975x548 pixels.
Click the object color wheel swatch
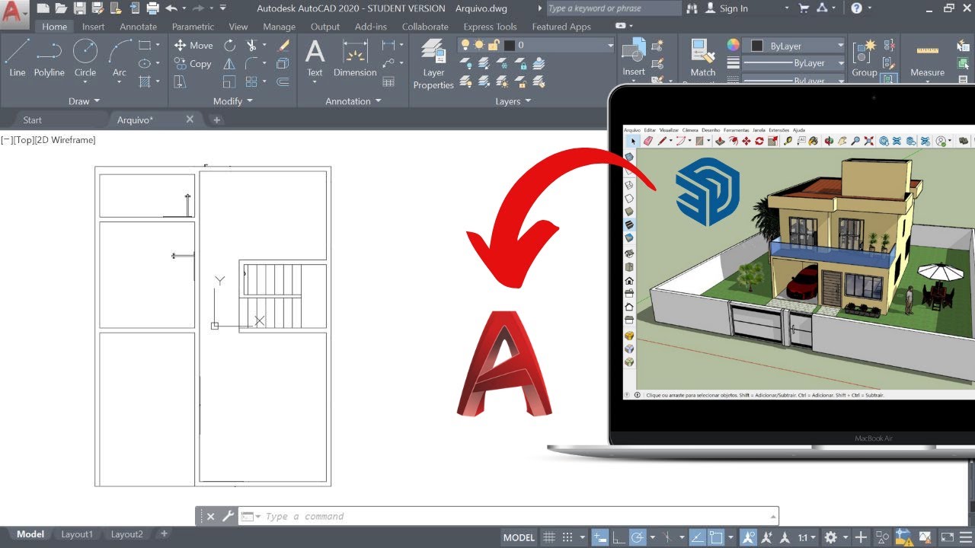coord(733,46)
